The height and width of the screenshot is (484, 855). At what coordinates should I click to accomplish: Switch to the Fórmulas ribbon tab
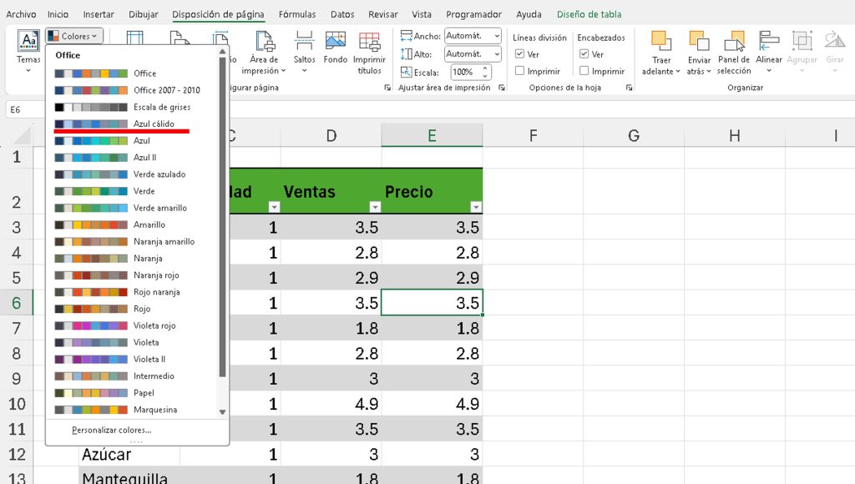pos(297,14)
